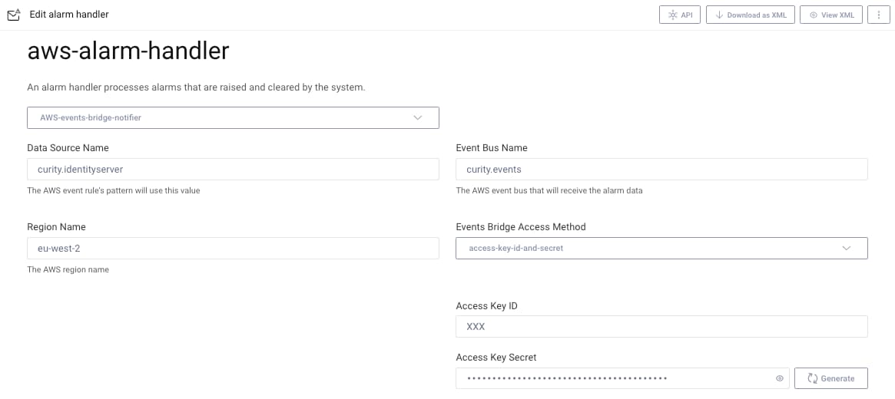Click the gear icon in the API button
Screen dimensions: 895x399
click(x=673, y=15)
